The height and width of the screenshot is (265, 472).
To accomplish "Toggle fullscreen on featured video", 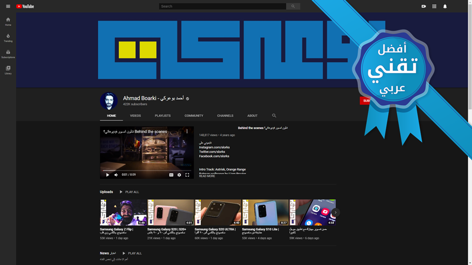I will [x=187, y=175].
